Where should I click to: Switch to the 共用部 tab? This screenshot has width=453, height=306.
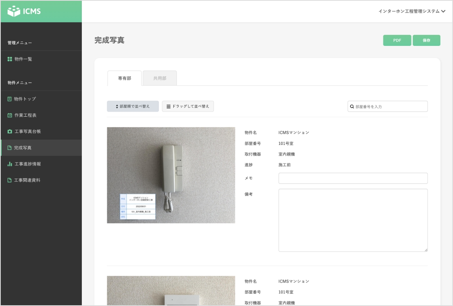pyautogui.click(x=160, y=78)
